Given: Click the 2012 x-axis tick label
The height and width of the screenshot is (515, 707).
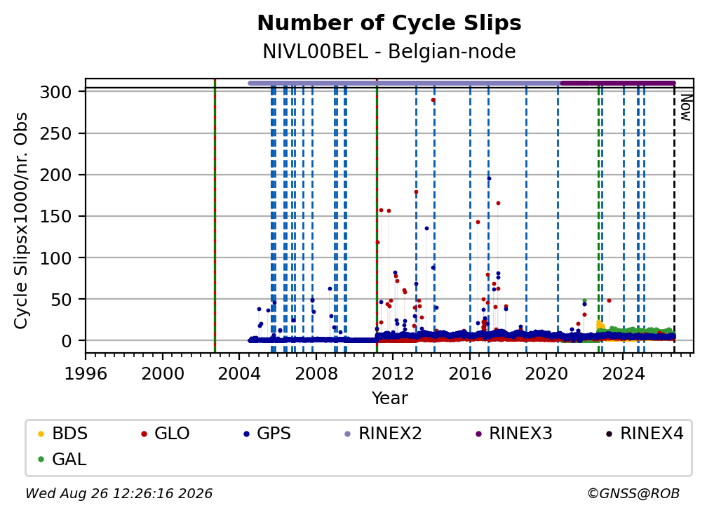Looking at the screenshot, I should pos(393,374).
